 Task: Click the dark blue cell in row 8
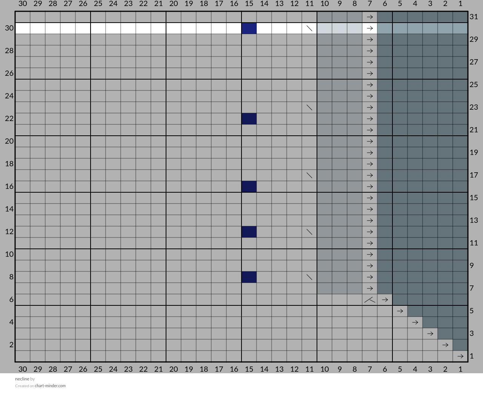point(249,277)
